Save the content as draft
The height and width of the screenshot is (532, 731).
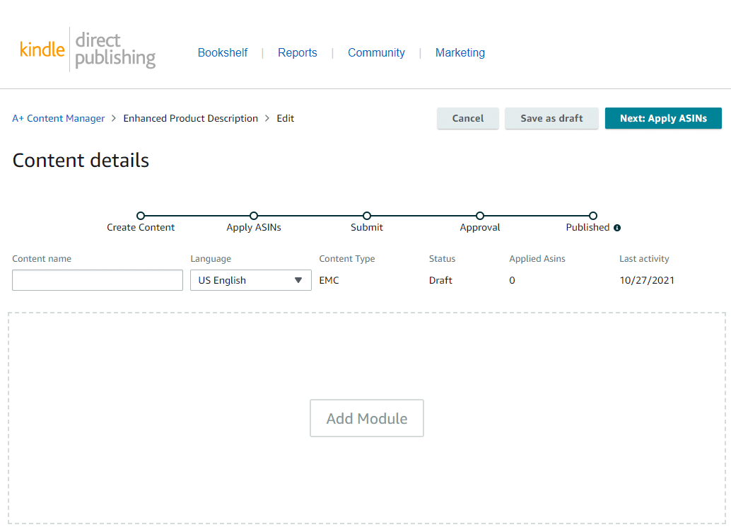click(551, 119)
